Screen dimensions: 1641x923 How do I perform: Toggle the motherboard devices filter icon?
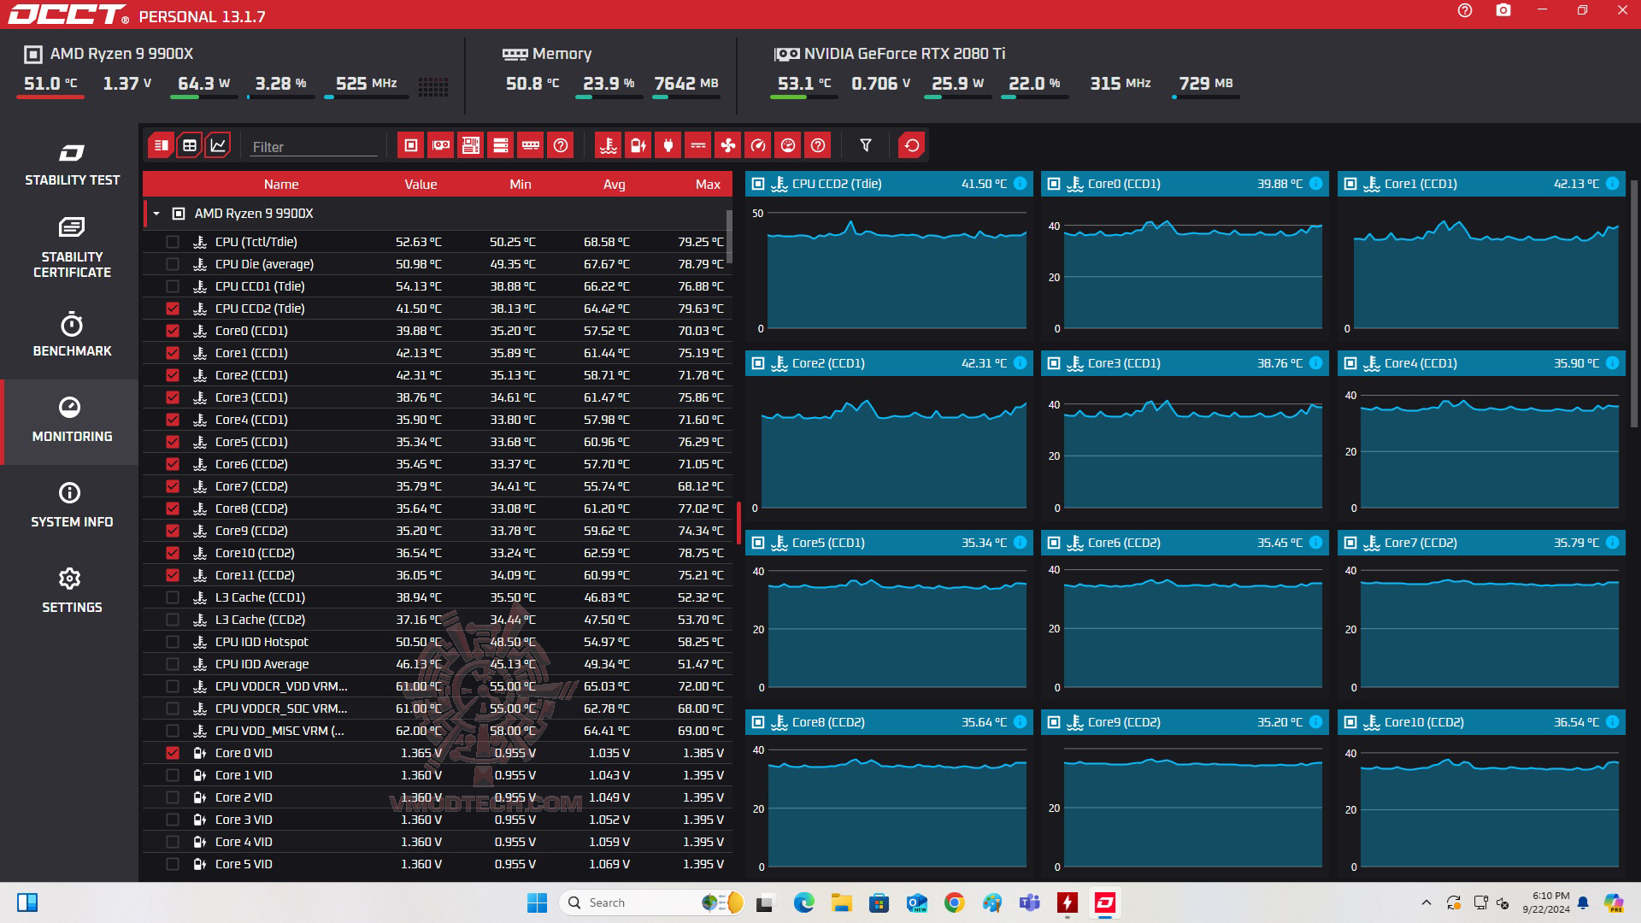click(x=471, y=145)
